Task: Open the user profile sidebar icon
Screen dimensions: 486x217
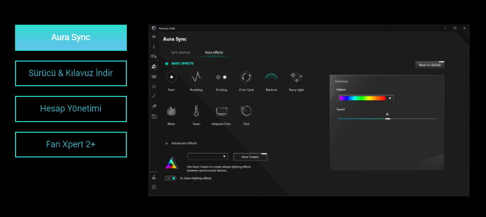Action: tap(154, 177)
